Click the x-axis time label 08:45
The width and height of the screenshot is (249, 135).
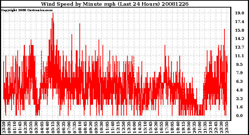tap(86, 128)
